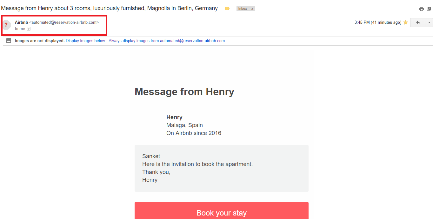The height and width of the screenshot is (219, 433).
Task: Expand the show details arrow next to "to me"
Action: (29, 29)
